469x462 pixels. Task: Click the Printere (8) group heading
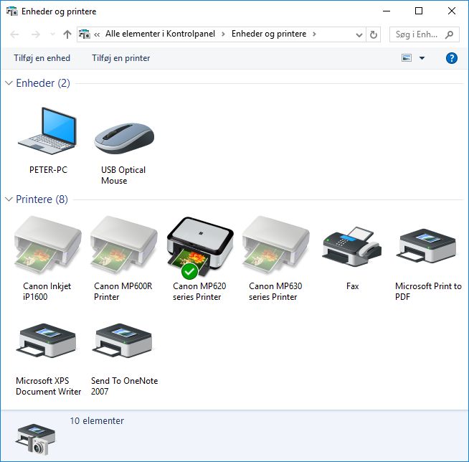click(42, 199)
